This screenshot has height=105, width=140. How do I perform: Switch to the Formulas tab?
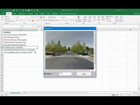(30, 13)
